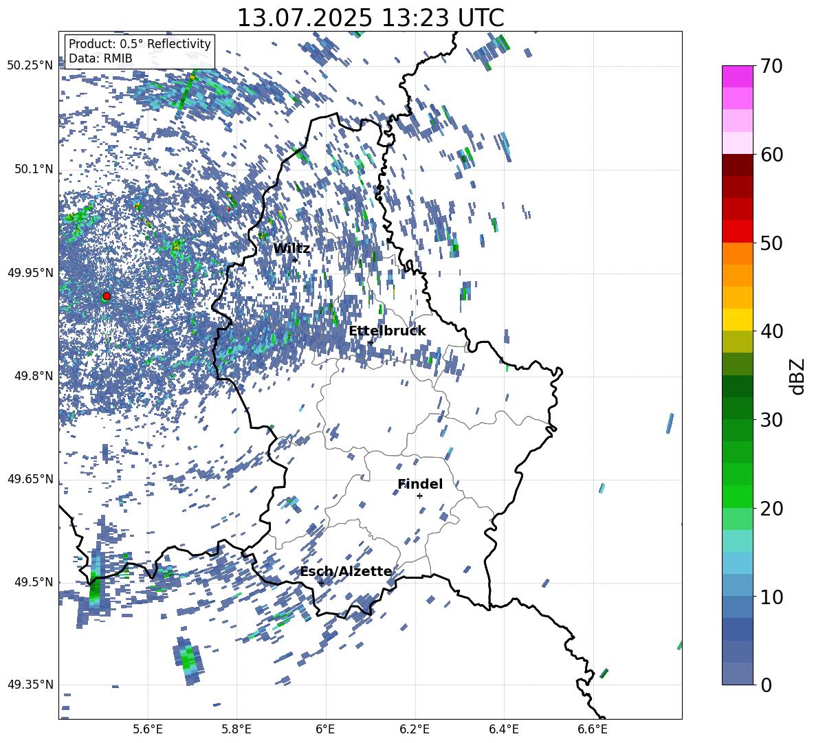Viewport: 814px width, 743px height.
Task: Click the Wiltz city label
Action: coord(291,249)
